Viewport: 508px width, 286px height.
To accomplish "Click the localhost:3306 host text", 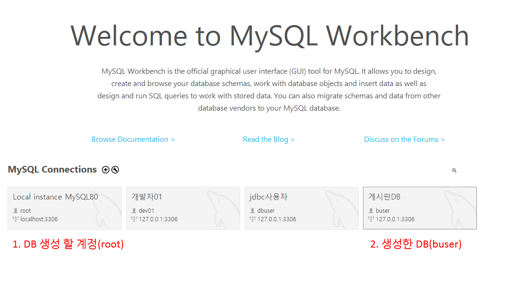I will point(39,219).
